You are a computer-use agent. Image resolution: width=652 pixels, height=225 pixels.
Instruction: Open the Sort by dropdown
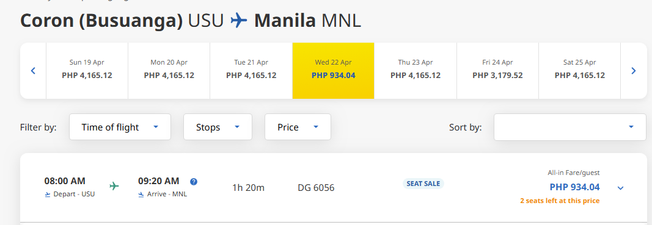click(x=570, y=127)
